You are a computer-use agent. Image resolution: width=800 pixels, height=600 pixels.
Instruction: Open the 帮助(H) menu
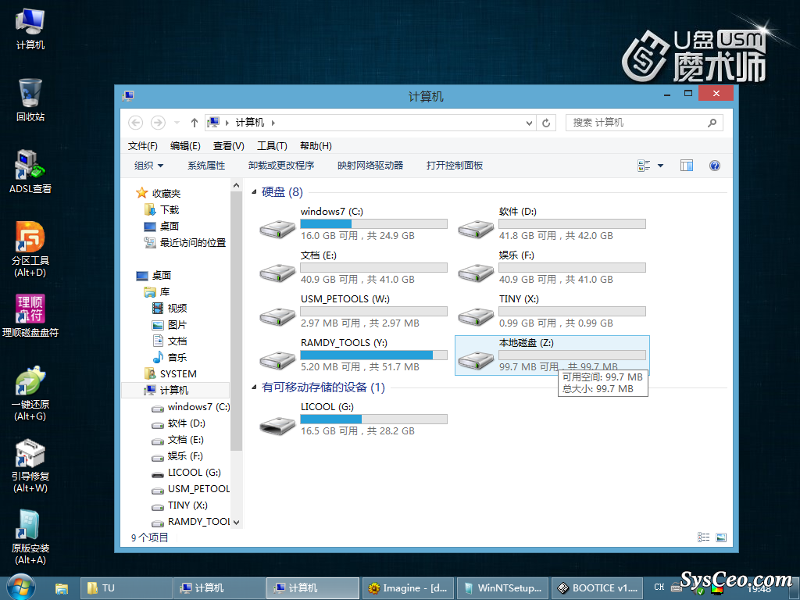click(x=316, y=146)
